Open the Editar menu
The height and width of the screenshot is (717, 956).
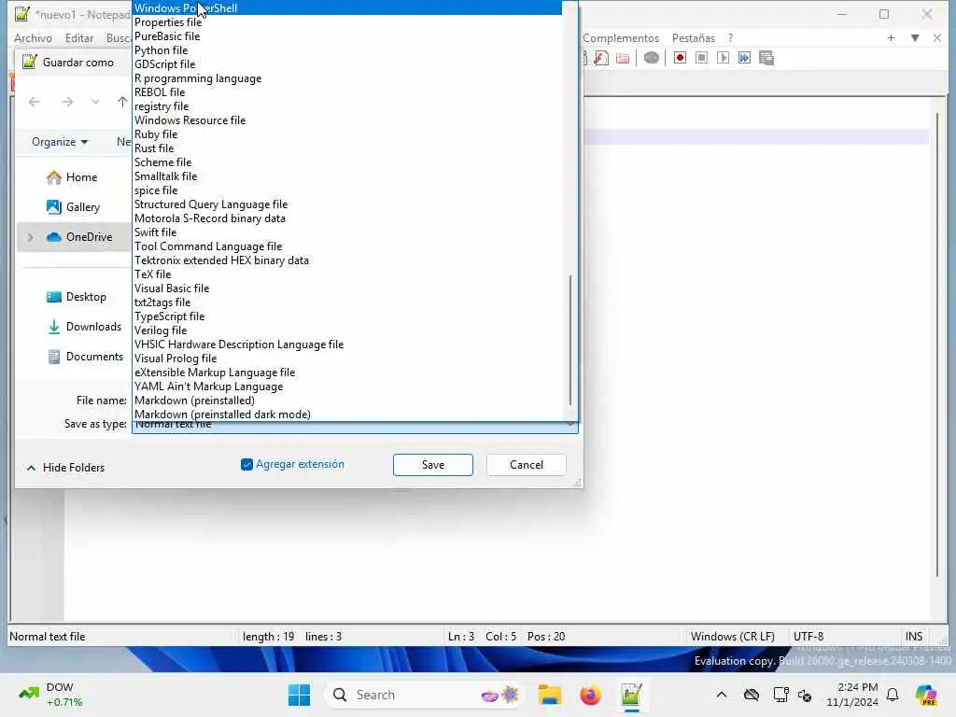point(79,37)
